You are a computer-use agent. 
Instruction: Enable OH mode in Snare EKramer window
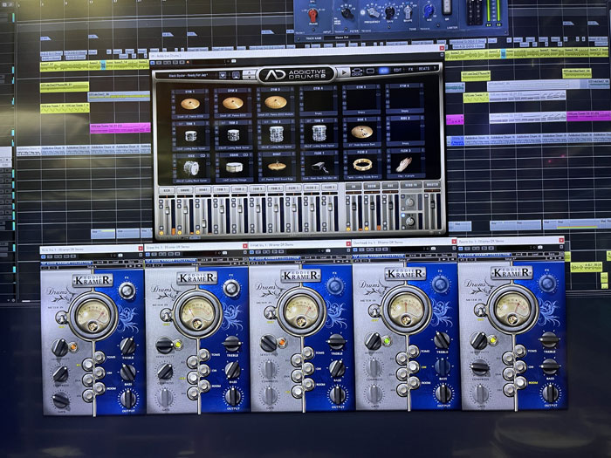203,371
